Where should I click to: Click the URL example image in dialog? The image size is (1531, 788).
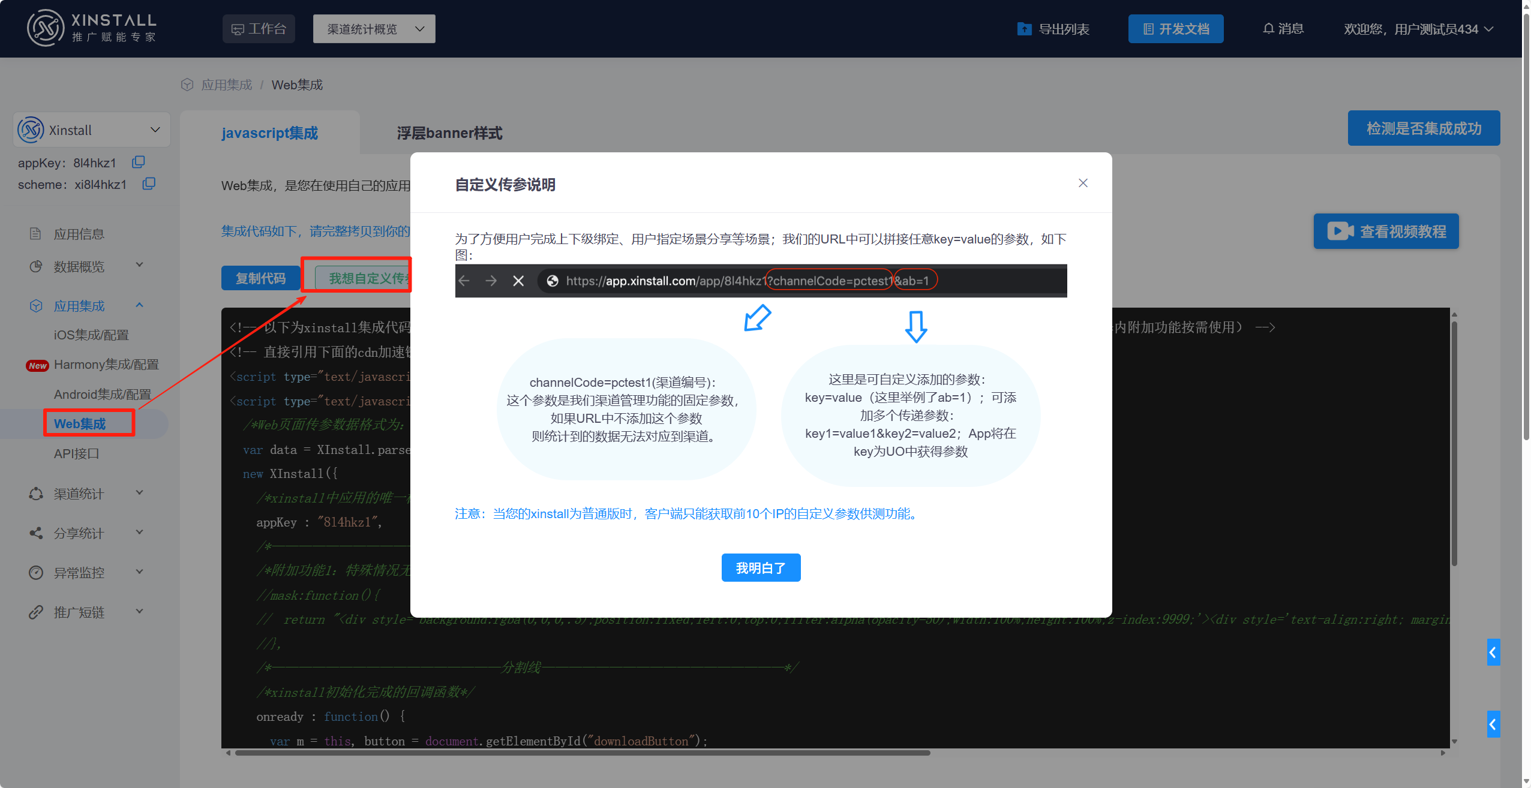(761, 281)
